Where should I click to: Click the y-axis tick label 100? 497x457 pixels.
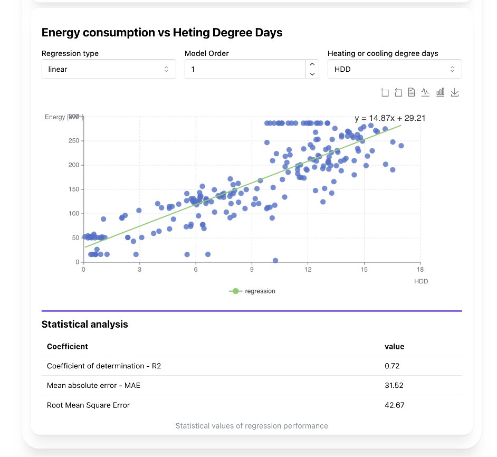pyautogui.click(x=74, y=213)
